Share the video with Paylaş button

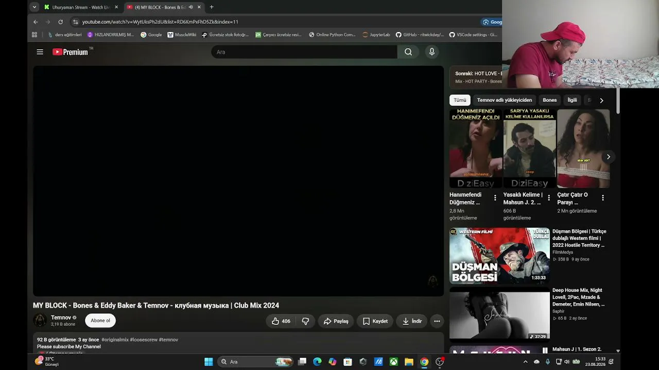coord(336,321)
